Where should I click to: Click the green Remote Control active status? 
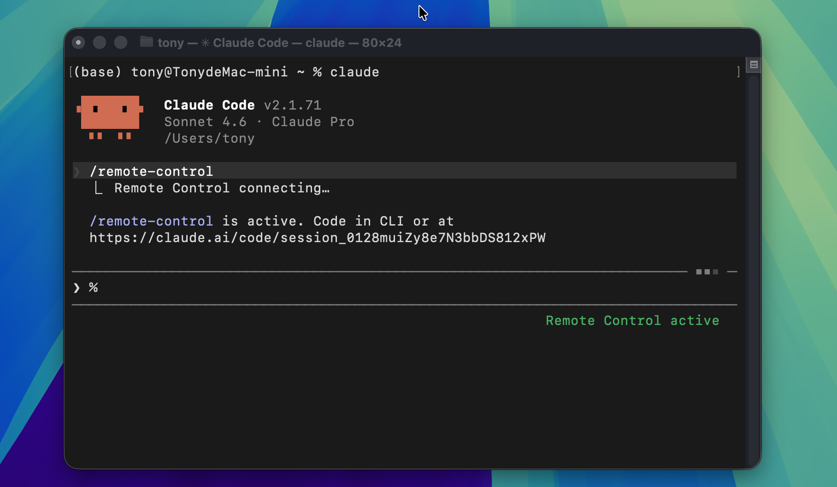tap(632, 321)
